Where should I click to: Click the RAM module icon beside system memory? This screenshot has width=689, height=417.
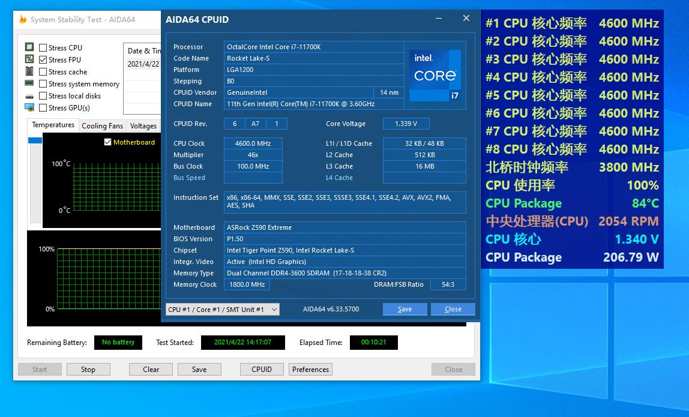click(x=29, y=83)
